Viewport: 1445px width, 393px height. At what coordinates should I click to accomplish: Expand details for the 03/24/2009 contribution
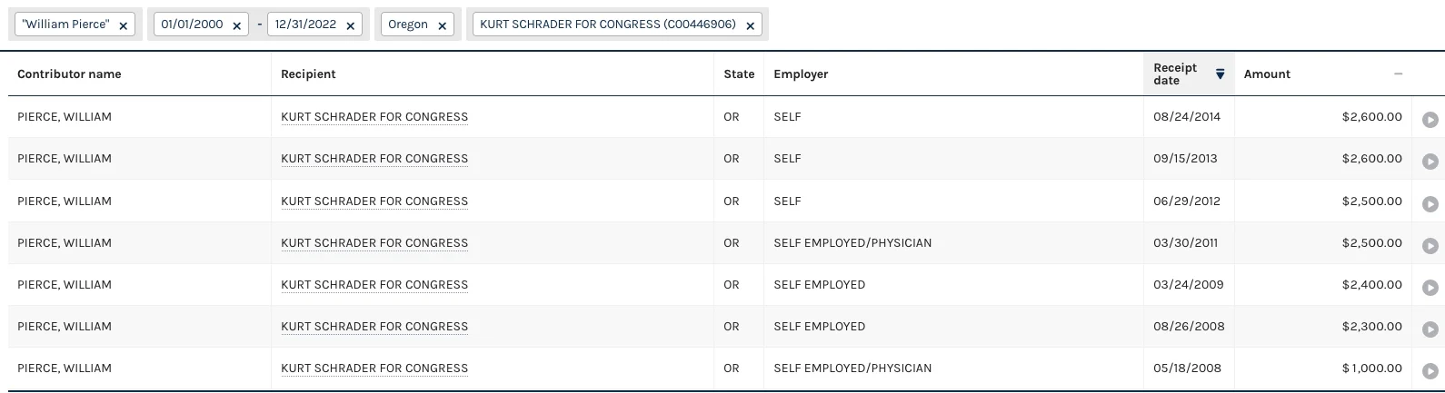[1430, 288]
